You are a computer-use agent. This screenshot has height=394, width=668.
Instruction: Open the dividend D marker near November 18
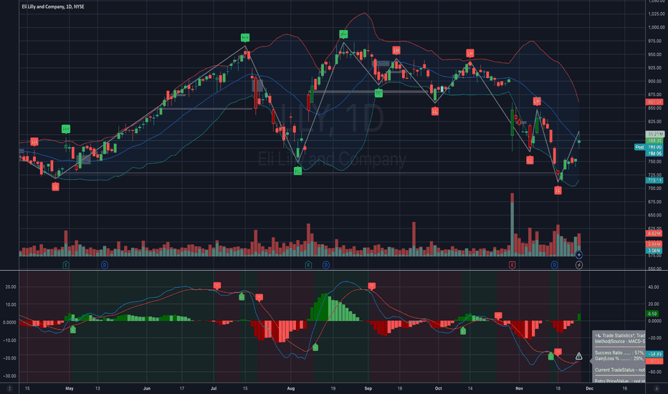(554, 265)
